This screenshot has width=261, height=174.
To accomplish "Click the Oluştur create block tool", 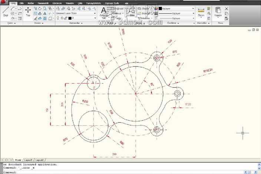I will tap(143, 9).
